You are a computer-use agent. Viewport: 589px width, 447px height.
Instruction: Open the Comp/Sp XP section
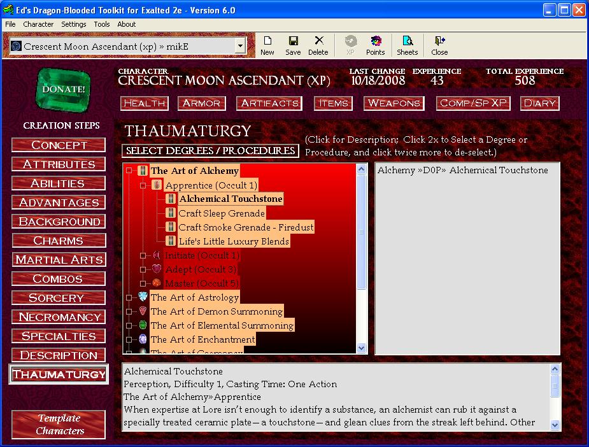[473, 103]
